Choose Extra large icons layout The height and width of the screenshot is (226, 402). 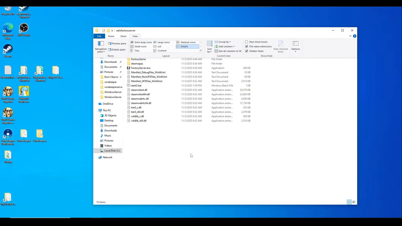(141, 42)
